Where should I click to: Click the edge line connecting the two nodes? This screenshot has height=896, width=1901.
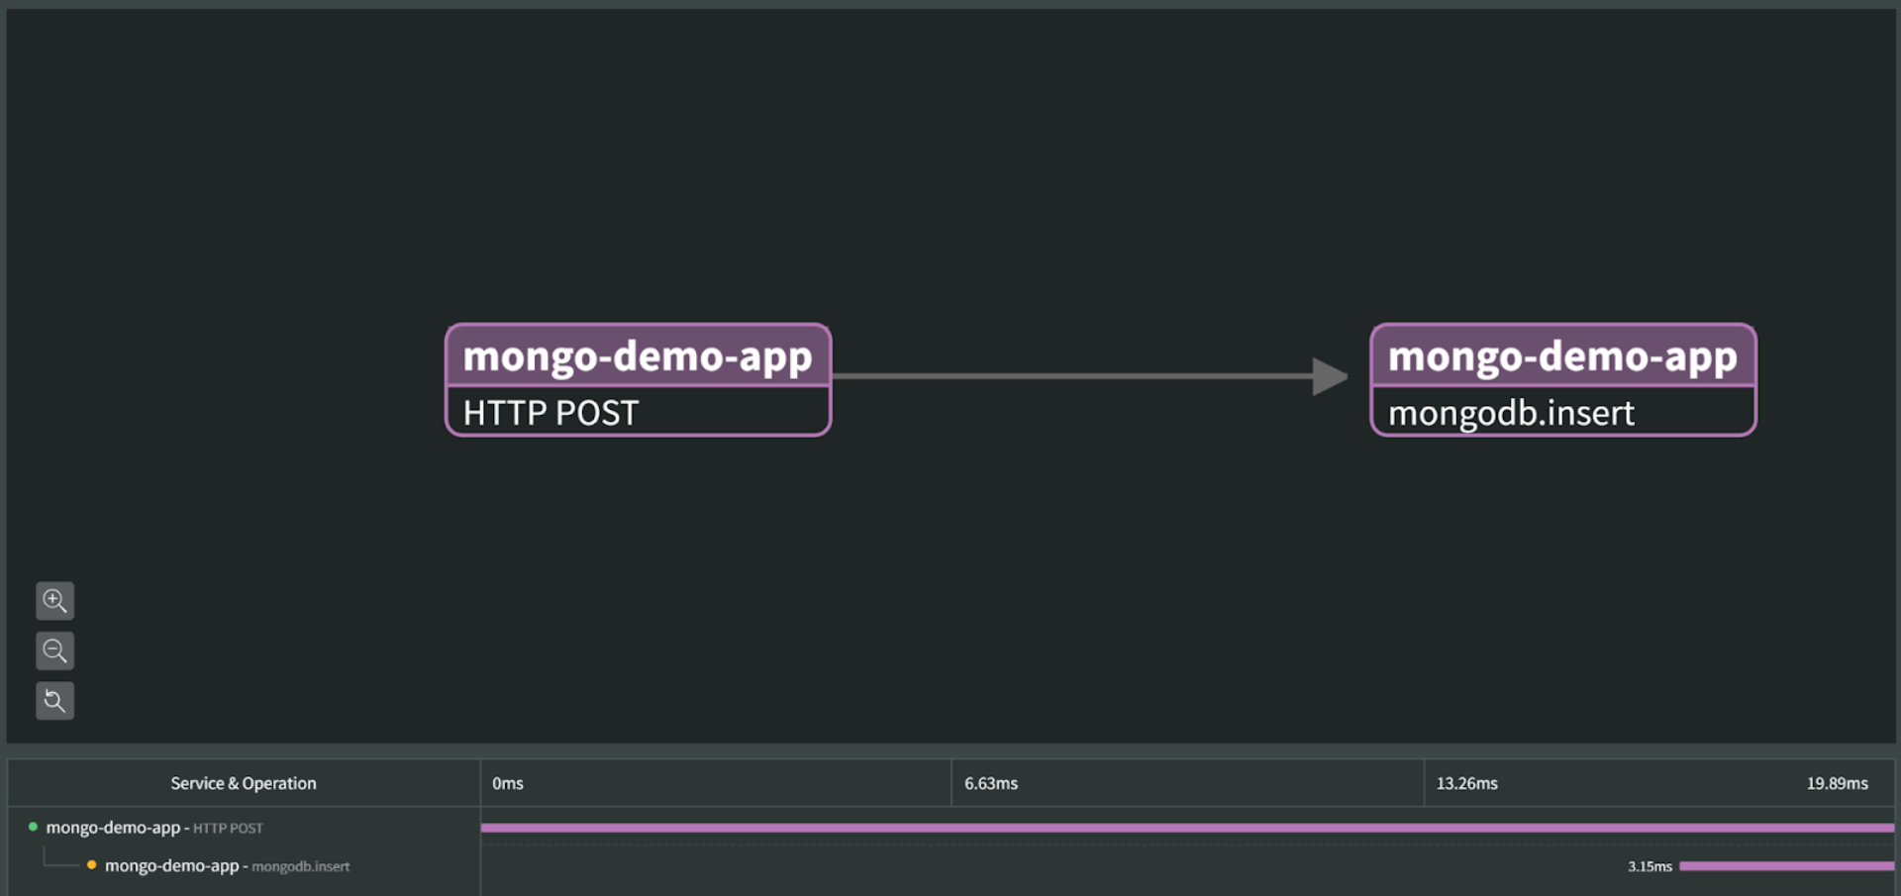[1069, 376]
